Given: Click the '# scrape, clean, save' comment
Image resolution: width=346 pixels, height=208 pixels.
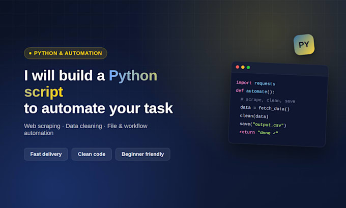Looking at the screenshot, I should pyautogui.click(x=268, y=100).
